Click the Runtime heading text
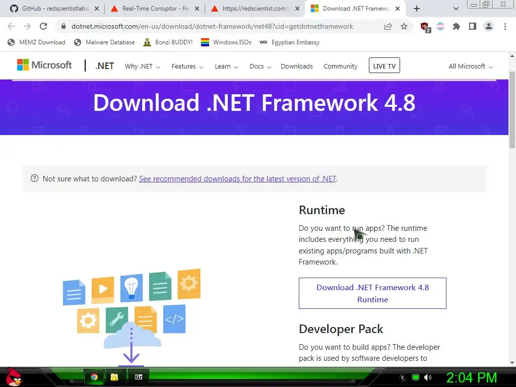 pos(321,210)
